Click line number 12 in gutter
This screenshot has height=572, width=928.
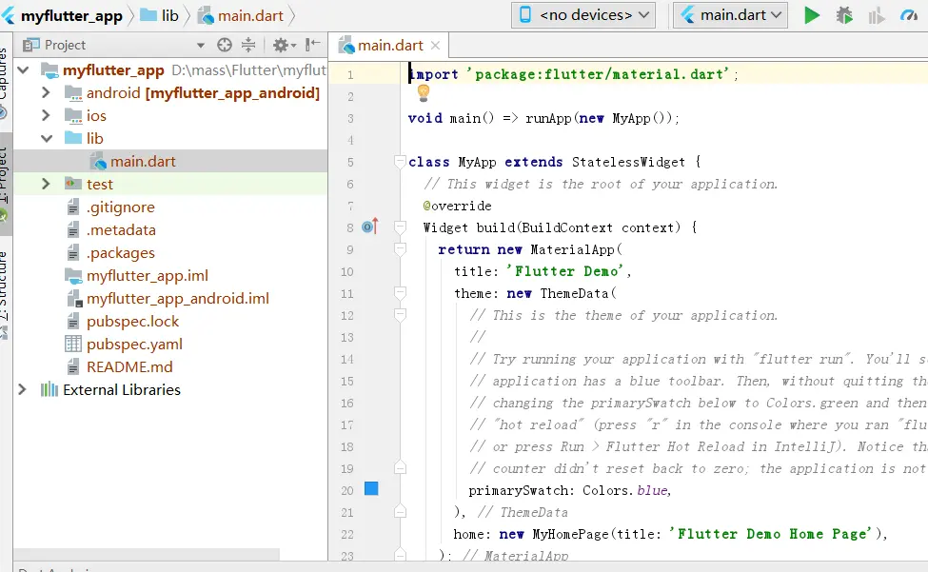tap(346, 315)
